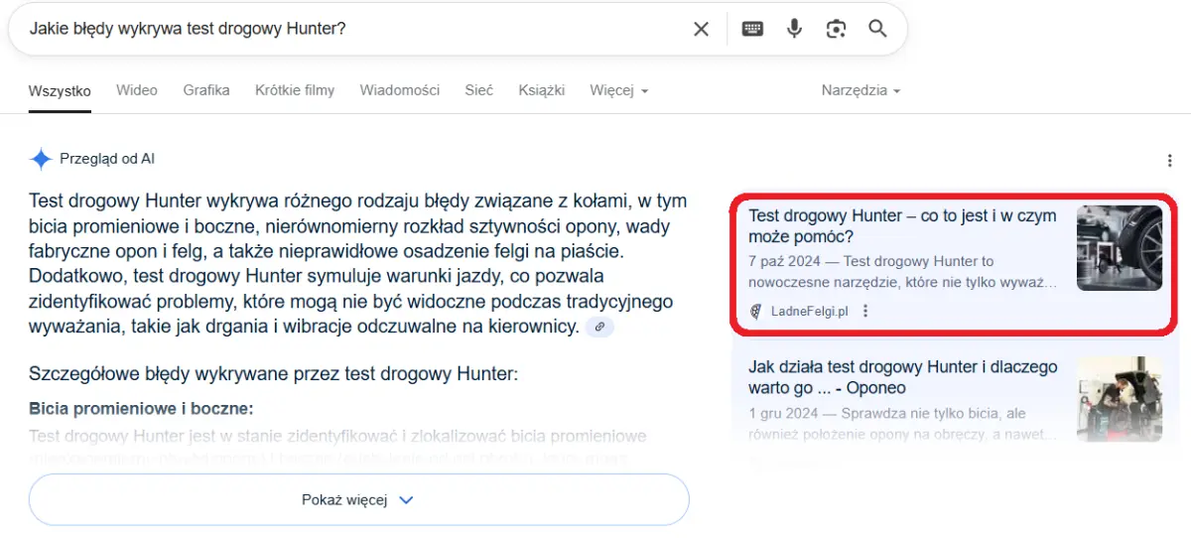Open Oponeo article on Hunter road test
The image size is (1191, 538).
[901, 377]
